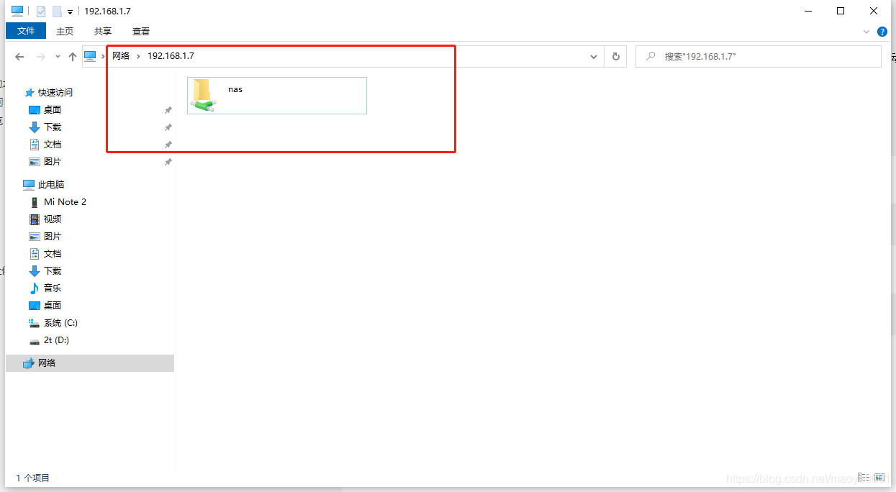
Task: Open 下载 under quick access
Action: click(53, 127)
